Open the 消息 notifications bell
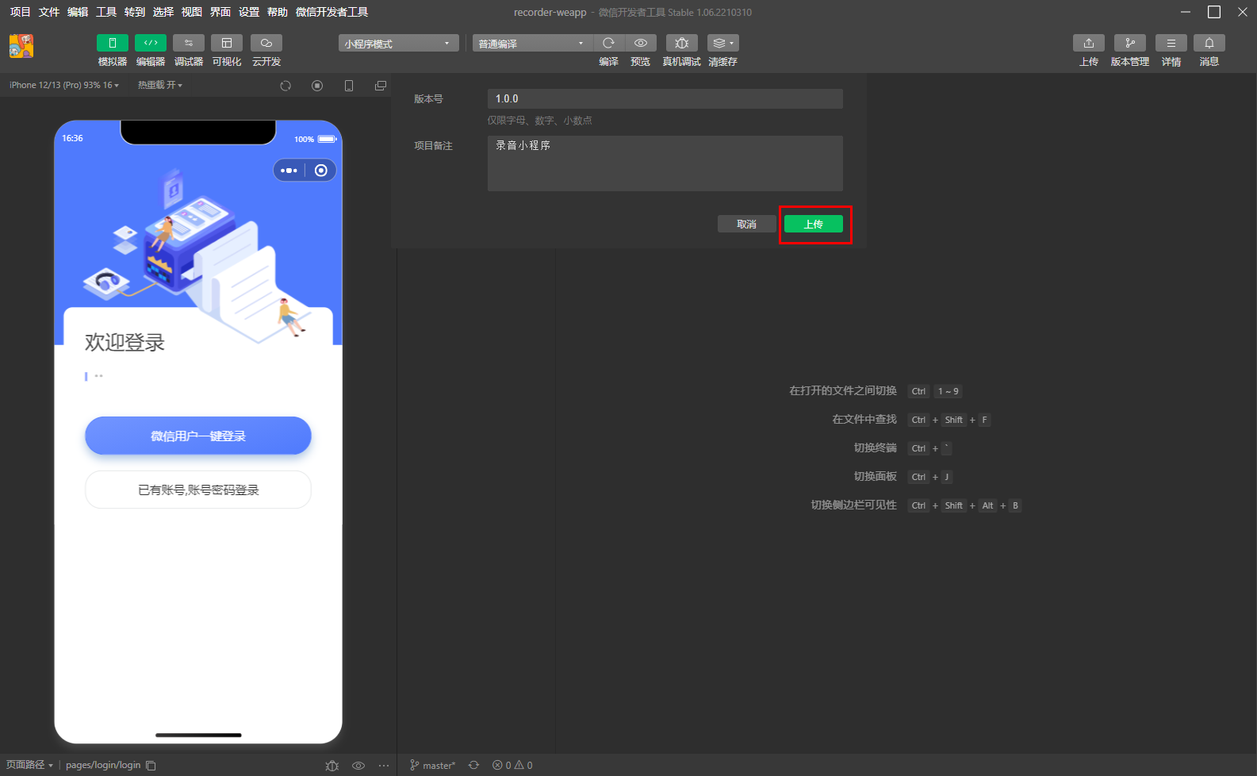 click(1209, 43)
